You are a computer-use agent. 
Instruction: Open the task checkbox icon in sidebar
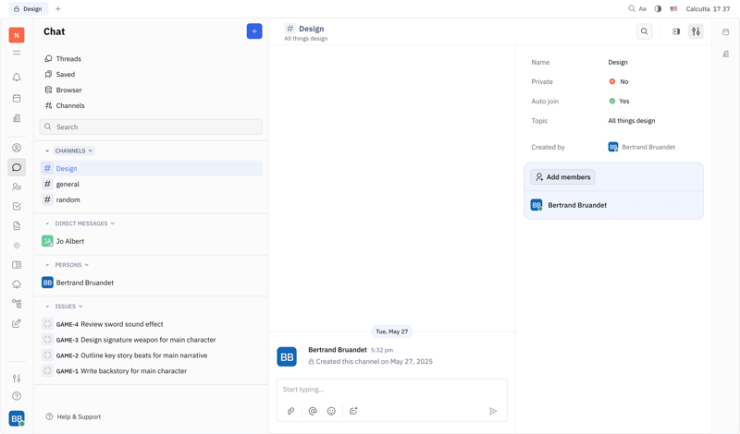coord(17,206)
